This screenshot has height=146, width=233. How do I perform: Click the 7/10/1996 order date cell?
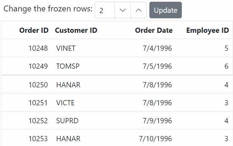point(156,139)
